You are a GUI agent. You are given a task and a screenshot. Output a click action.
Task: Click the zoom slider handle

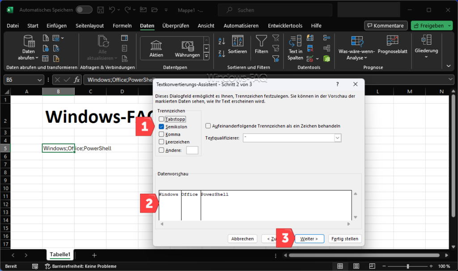408,266
